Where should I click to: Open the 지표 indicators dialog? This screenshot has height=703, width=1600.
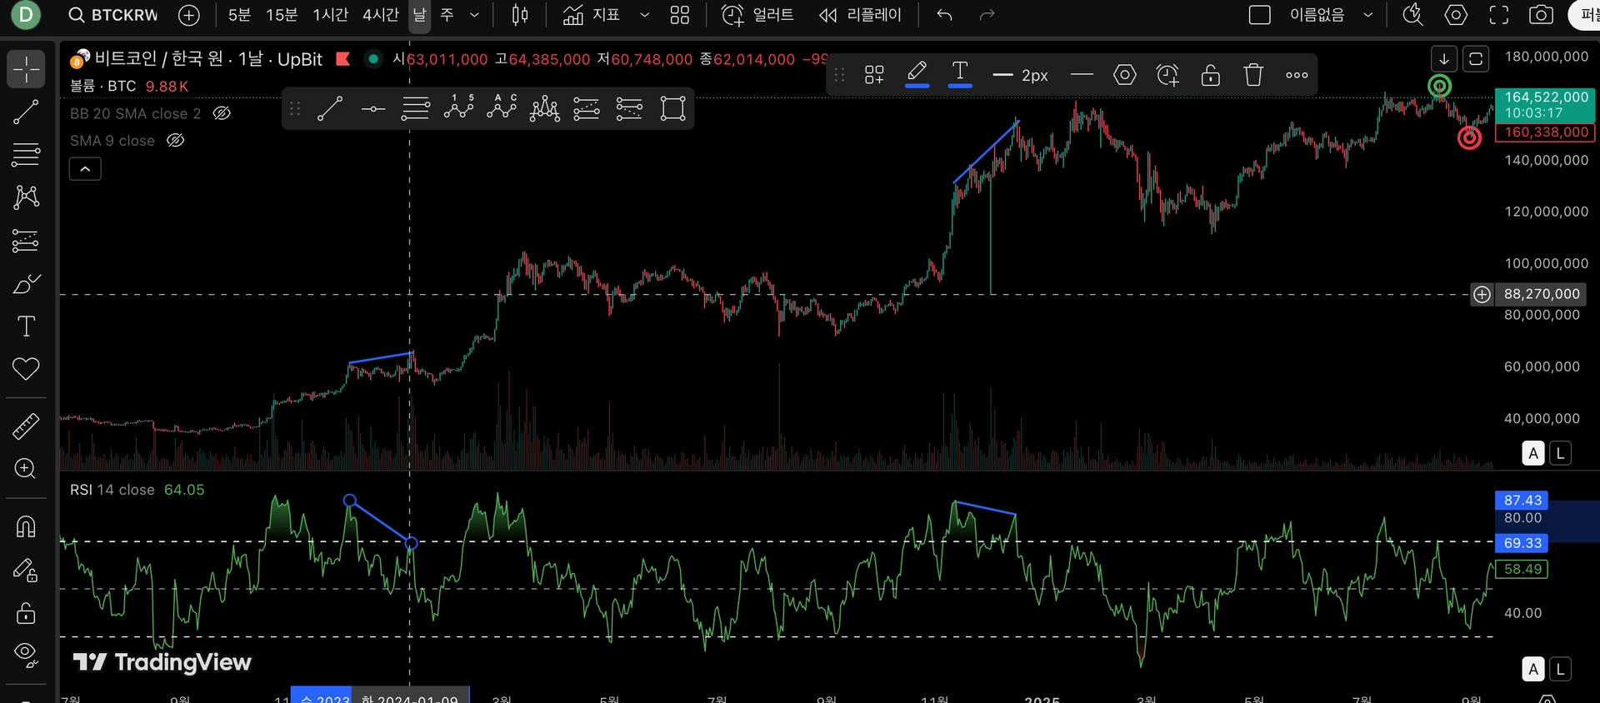click(592, 15)
